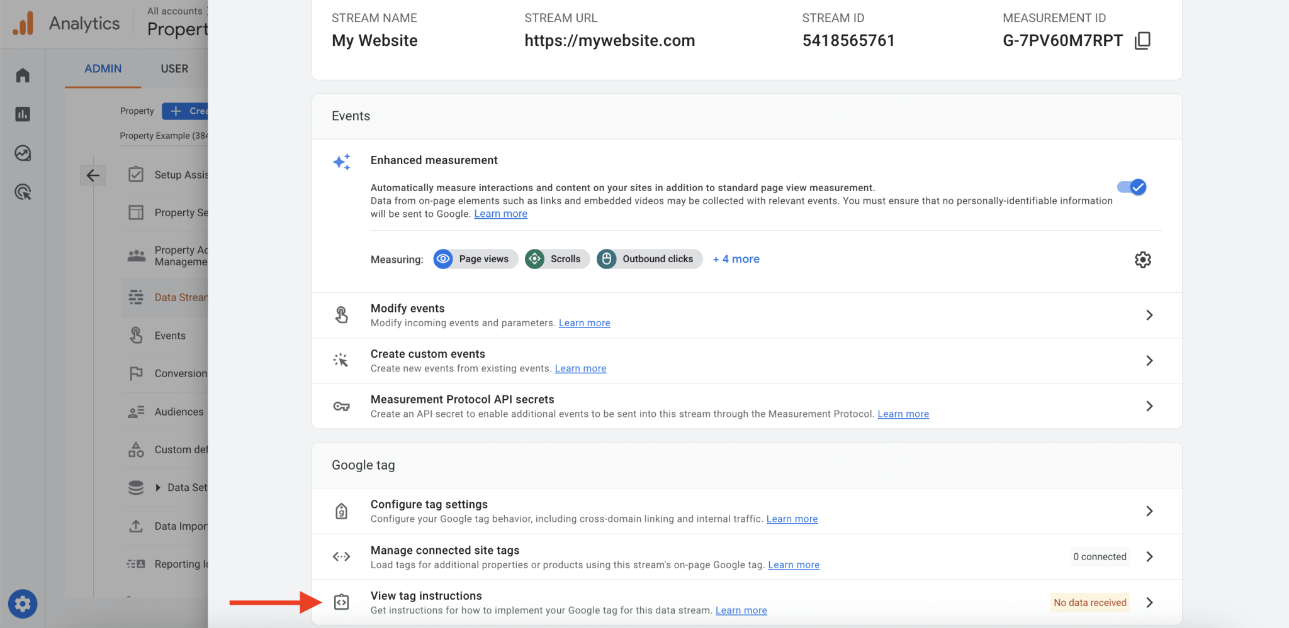Click the back arrow beside the sidebar

[93, 175]
